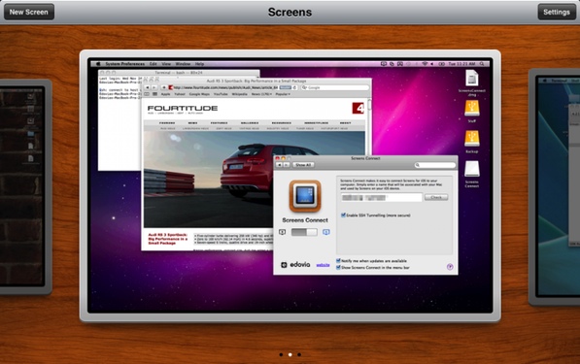Open the Apple bookmark in Safari
The width and height of the screenshot is (580, 364).
click(165, 94)
